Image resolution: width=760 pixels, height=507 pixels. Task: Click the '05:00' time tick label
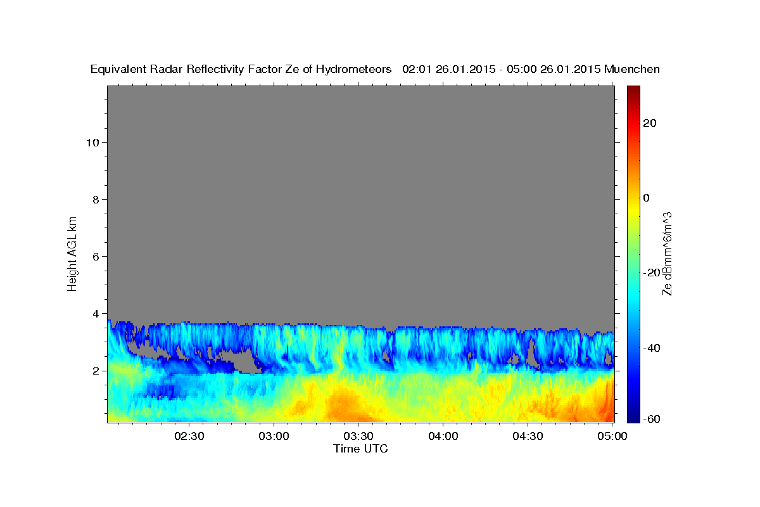click(x=612, y=436)
